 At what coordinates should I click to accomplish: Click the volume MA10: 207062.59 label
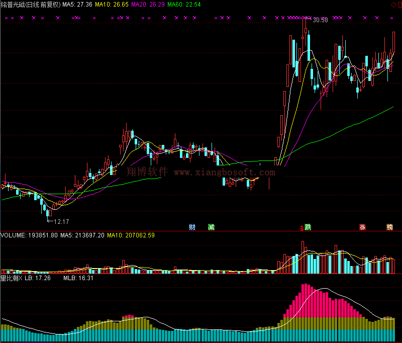[131, 235]
